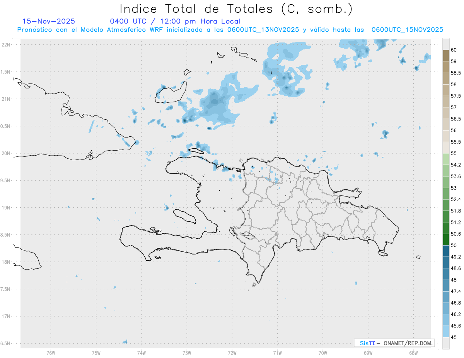The image size is (464, 358).
Task: Click the "68W" longitude label
Action: [x=413, y=353]
